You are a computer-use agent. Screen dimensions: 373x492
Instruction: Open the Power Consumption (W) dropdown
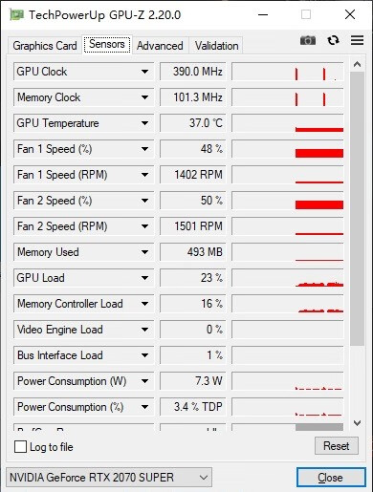pos(144,381)
